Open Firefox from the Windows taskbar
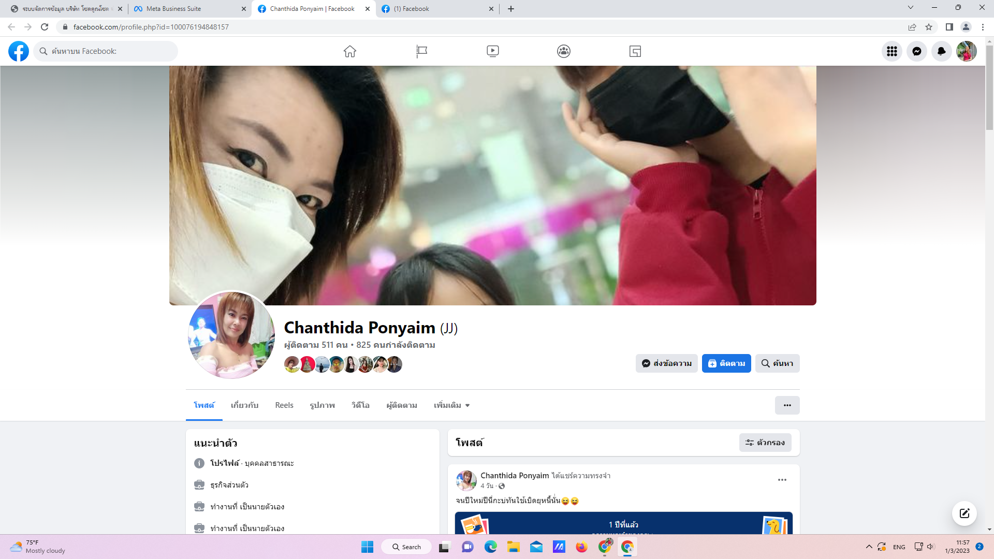Viewport: 994px width, 559px height. pyautogui.click(x=581, y=547)
